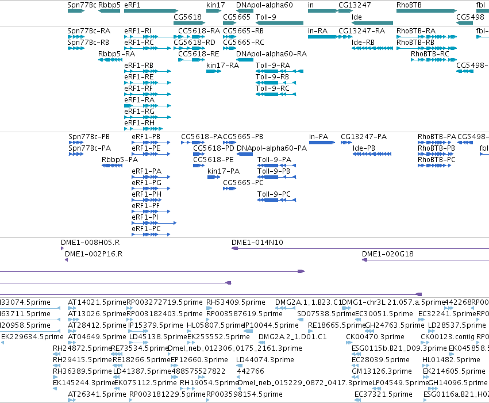This screenshot has width=489, height=403.
Task: Select the Toll-9 gene label
Action: (x=265, y=17)
